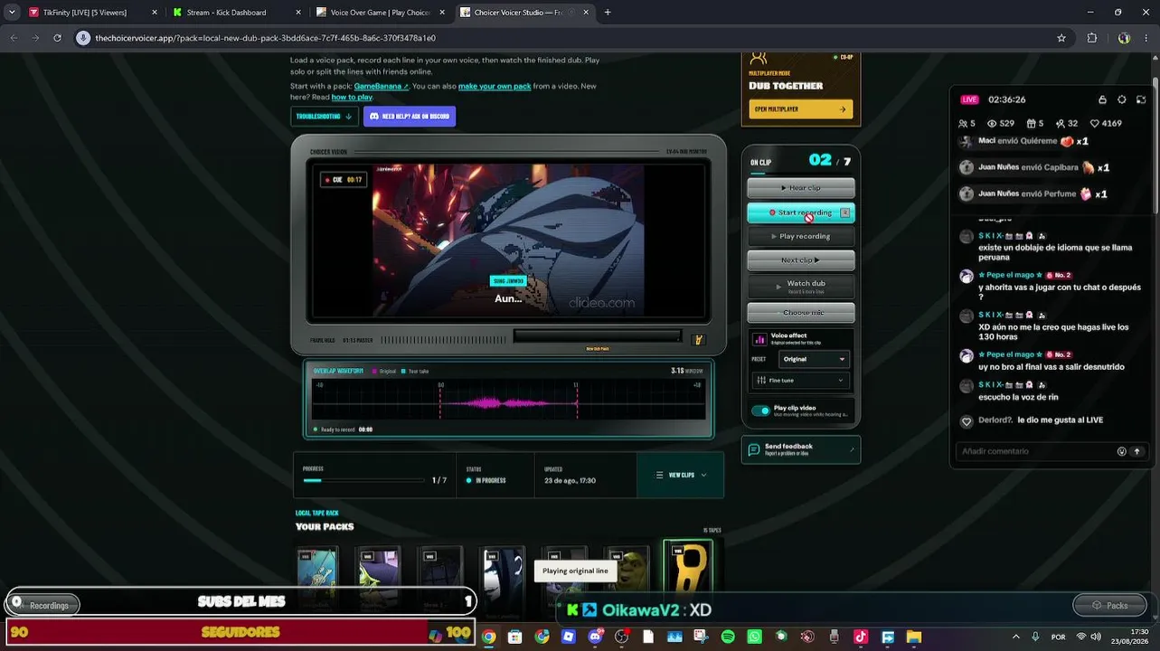1160x651 pixels.
Task: Click the Open Multiplayer button
Action: tap(801, 109)
